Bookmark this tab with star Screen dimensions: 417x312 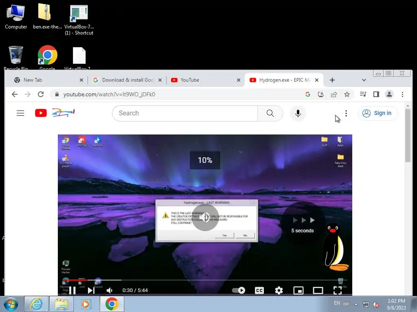point(347,94)
